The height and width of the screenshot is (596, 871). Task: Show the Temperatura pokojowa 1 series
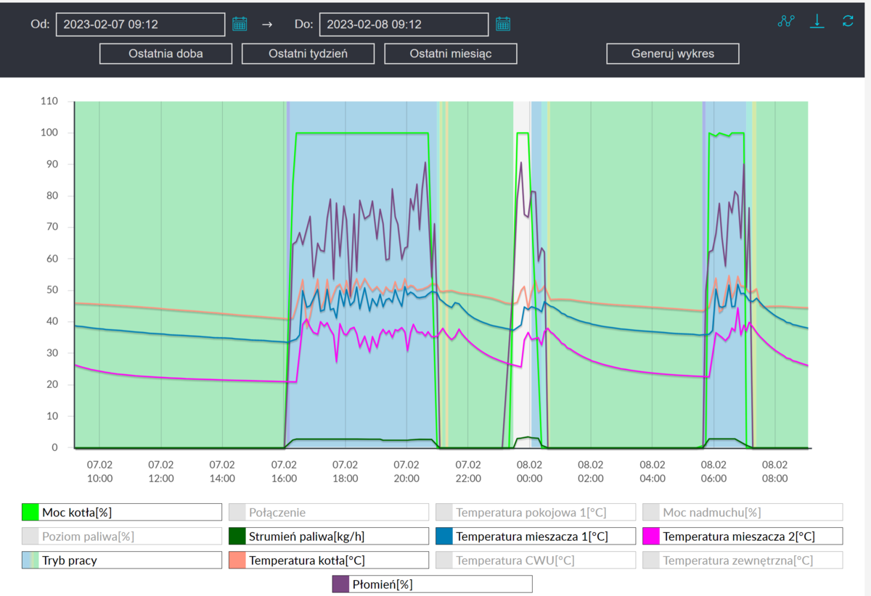536,513
